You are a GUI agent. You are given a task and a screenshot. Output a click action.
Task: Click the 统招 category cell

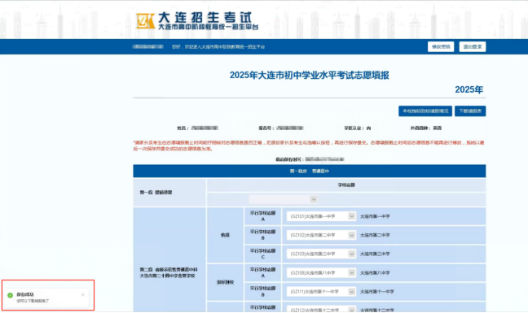point(225,235)
